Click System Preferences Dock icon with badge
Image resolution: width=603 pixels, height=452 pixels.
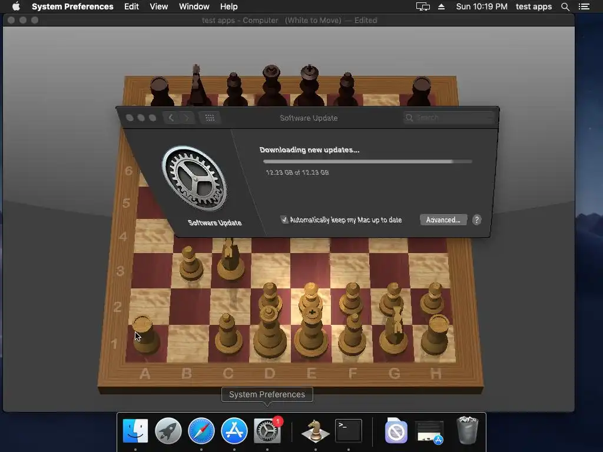pyautogui.click(x=267, y=431)
